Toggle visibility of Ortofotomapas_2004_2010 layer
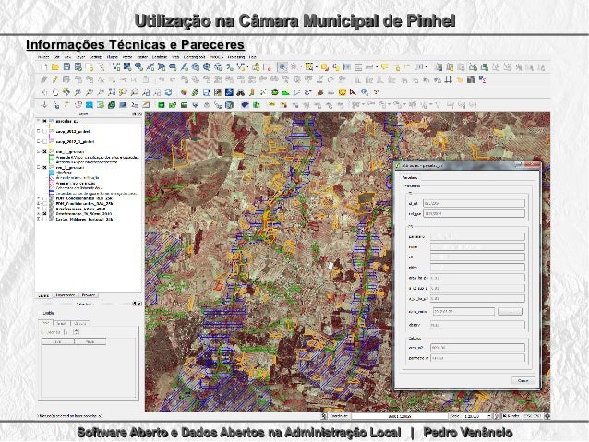 (x=42, y=209)
